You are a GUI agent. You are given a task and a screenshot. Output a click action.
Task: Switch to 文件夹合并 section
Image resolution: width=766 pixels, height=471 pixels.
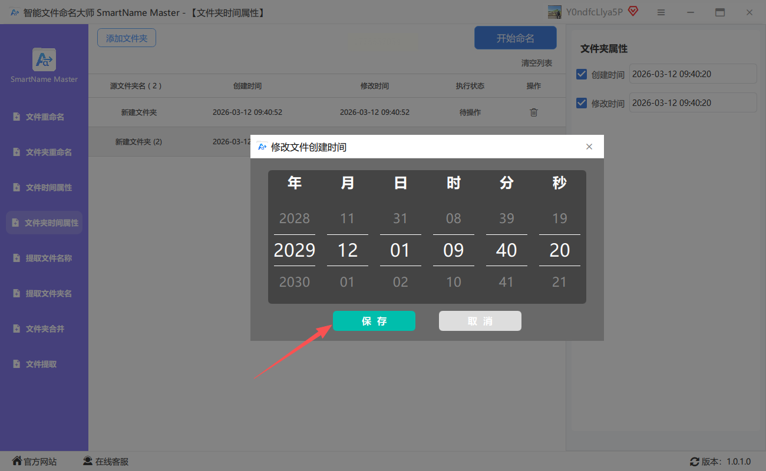point(45,329)
